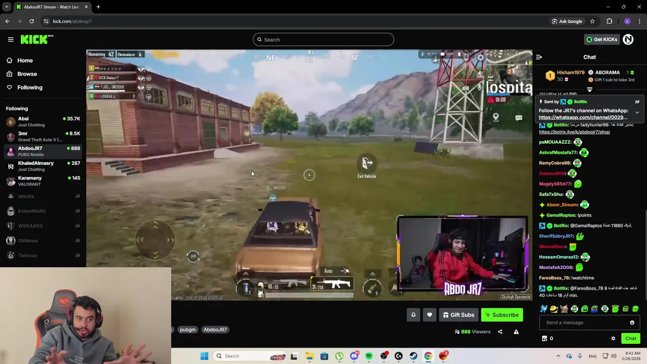Screen dimensions: 647x364
Task: Click the stream video player
Action: pos(309,175)
